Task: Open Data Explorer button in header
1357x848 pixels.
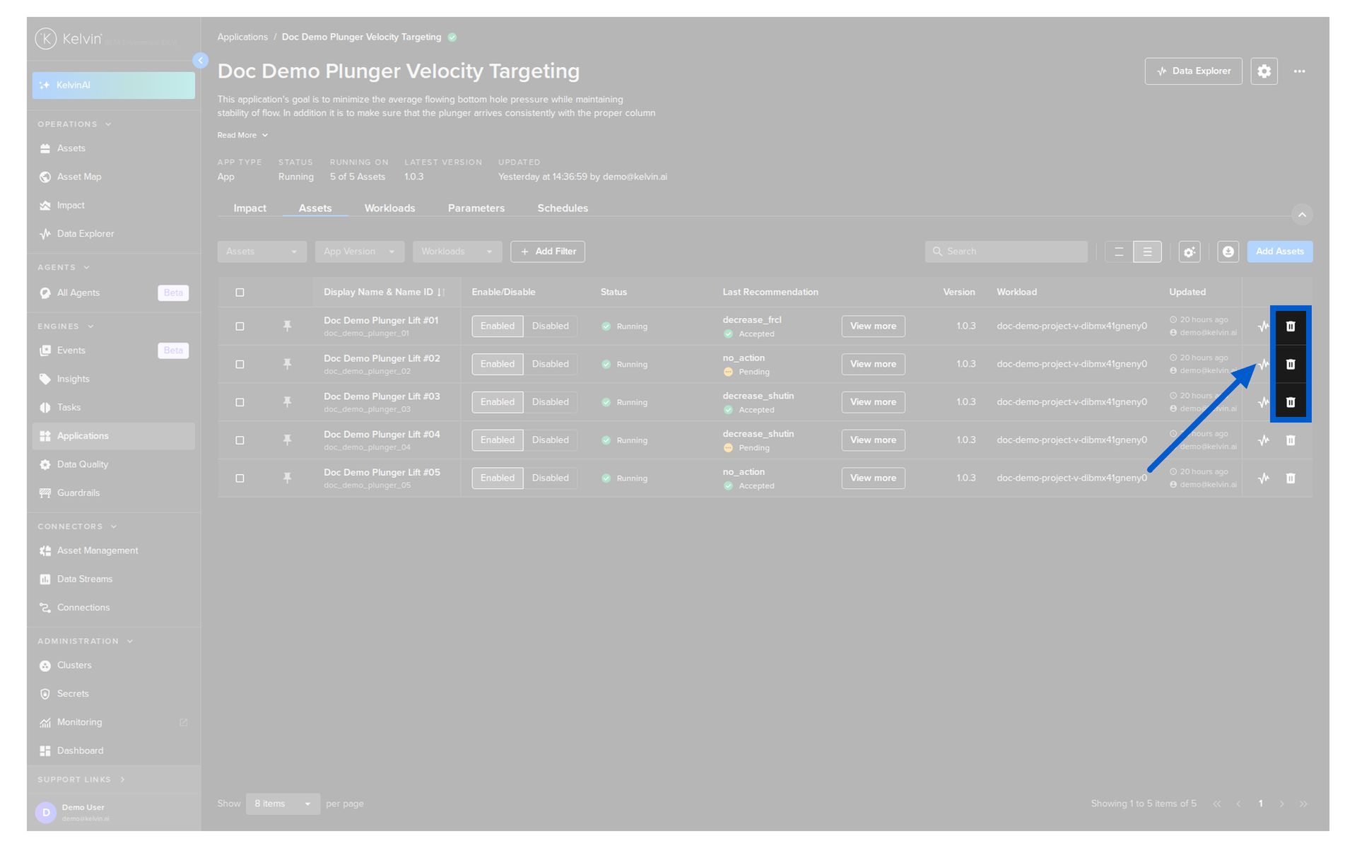Action: [1193, 71]
